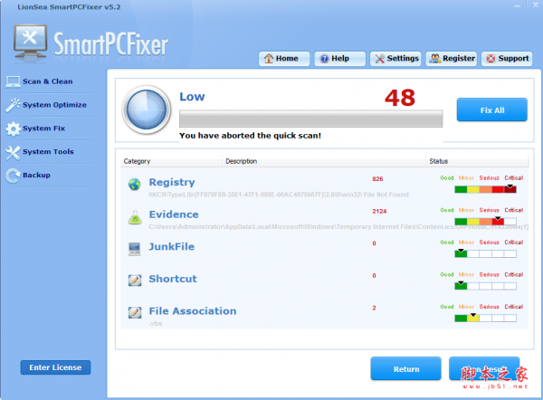Open the Shortcut category
543x400 pixels.
[x=173, y=279]
